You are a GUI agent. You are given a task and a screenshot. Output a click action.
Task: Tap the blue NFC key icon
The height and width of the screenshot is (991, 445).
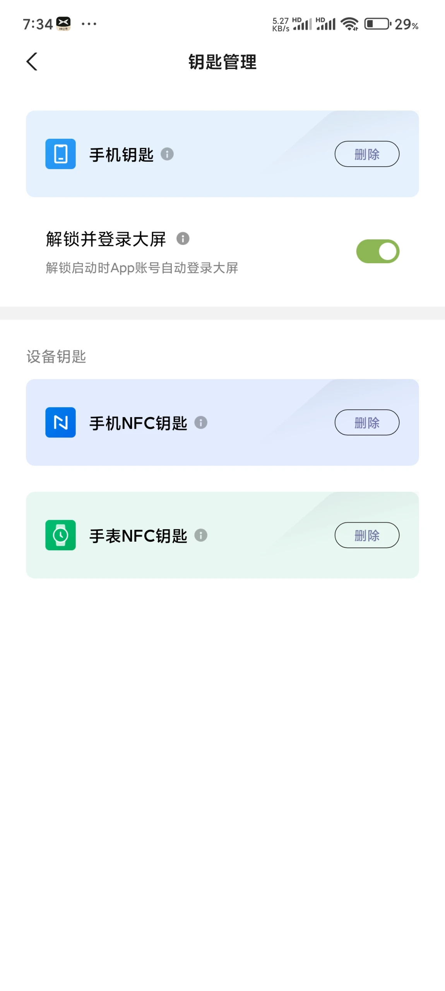60,422
